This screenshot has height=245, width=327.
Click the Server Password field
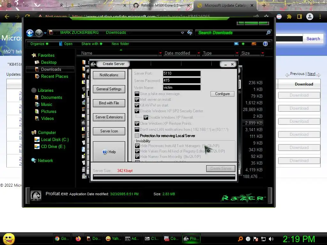182,80
